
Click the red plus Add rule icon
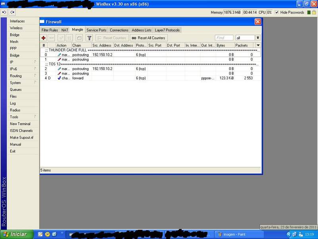43,38
